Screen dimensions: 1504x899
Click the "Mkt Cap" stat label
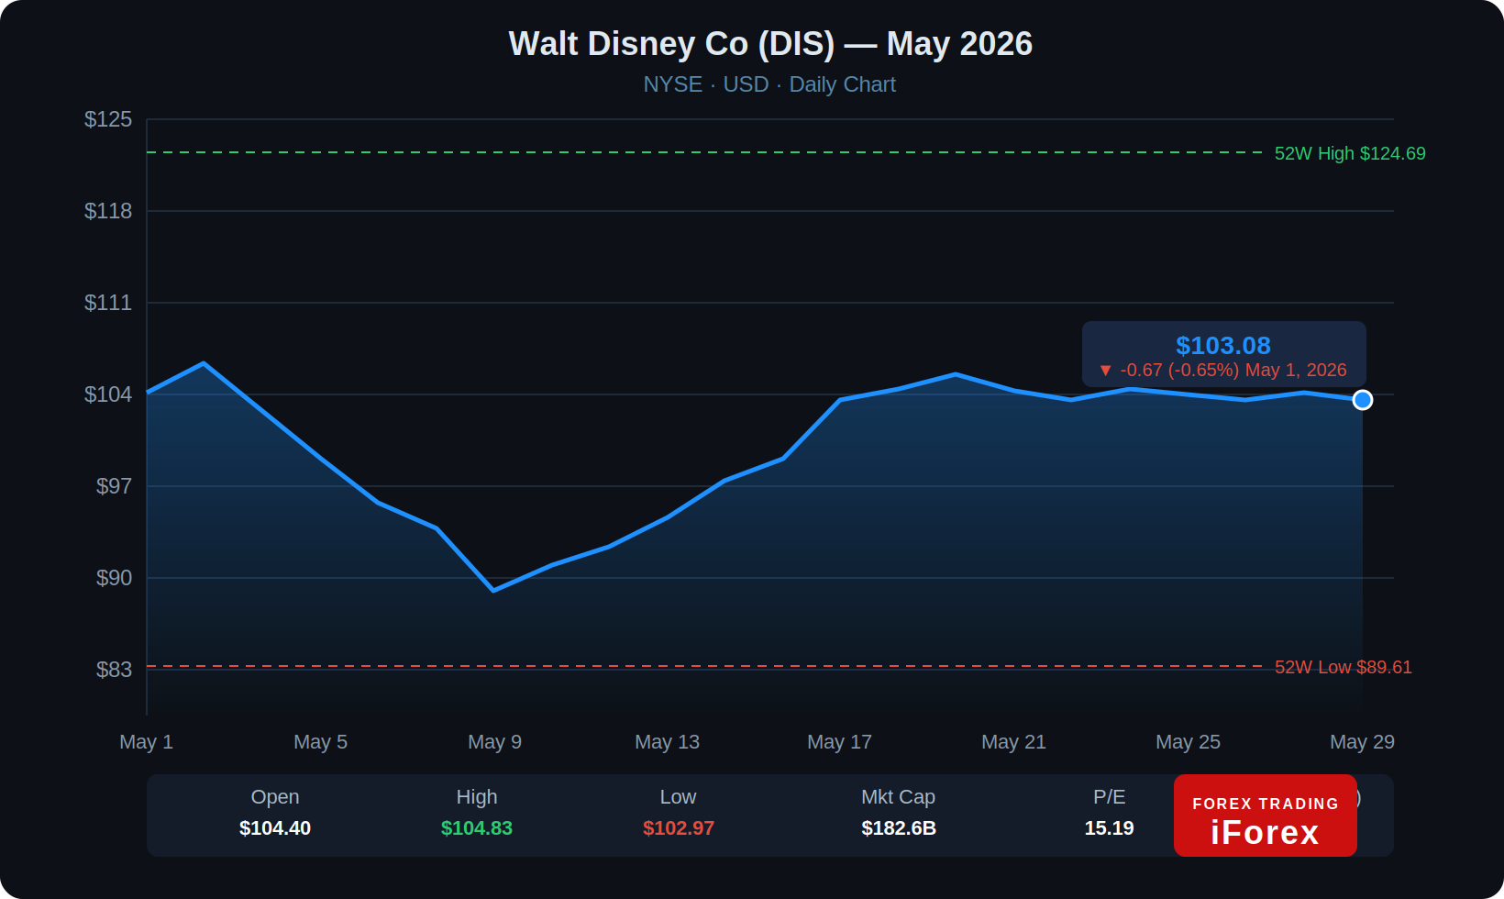click(899, 797)
